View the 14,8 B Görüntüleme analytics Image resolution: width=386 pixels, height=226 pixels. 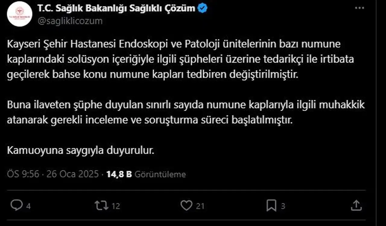[146, 174]
